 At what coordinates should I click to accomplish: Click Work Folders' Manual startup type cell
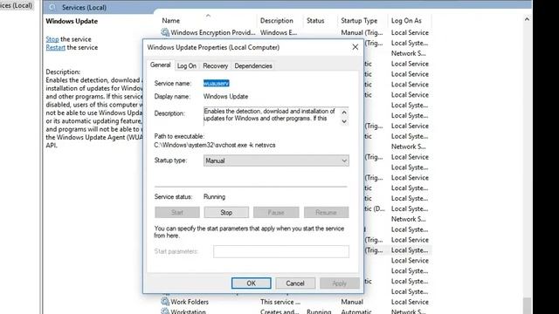(x=352, y=302)
